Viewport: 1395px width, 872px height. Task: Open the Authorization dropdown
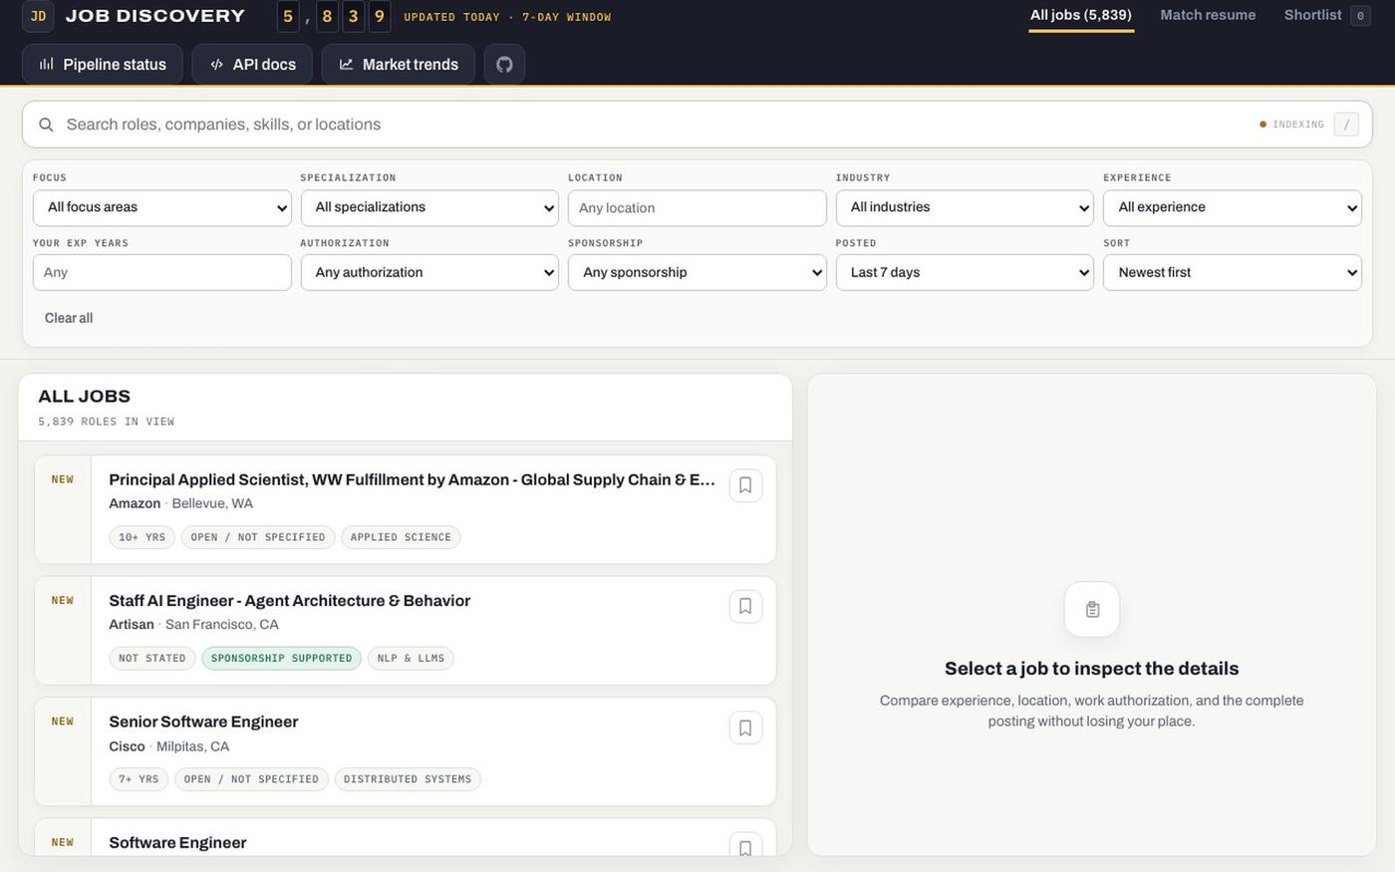pos(429,272)
